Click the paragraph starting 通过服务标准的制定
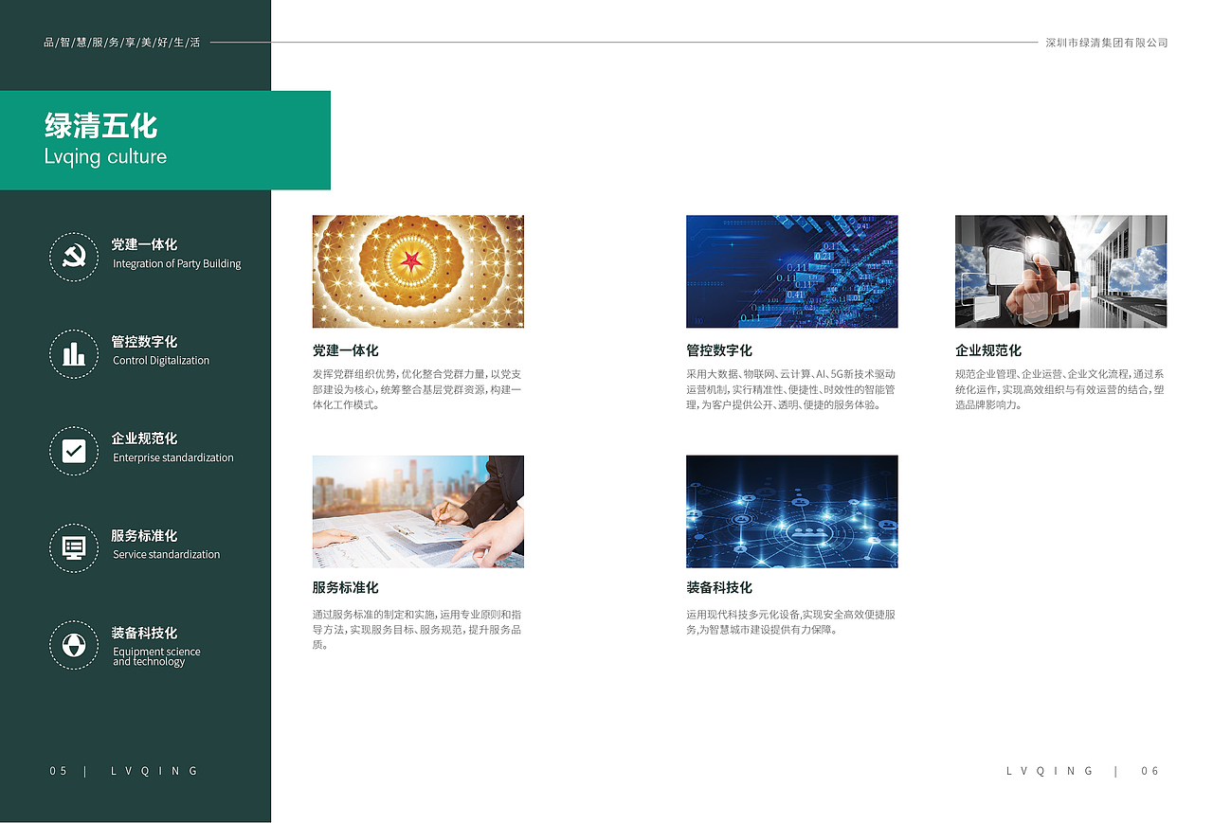 coord(417,629)
